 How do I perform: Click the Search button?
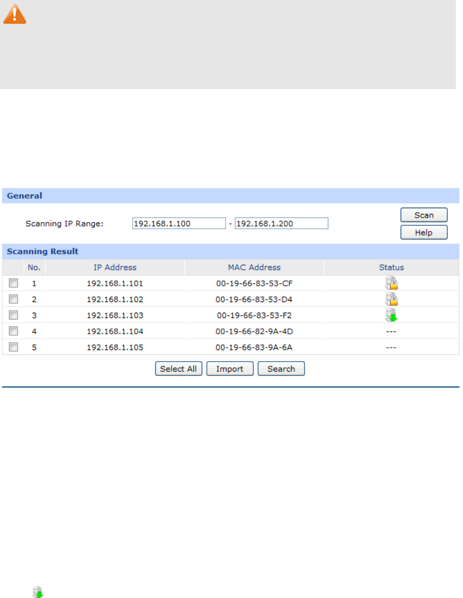pyautogui.click(x=281, y=369)
